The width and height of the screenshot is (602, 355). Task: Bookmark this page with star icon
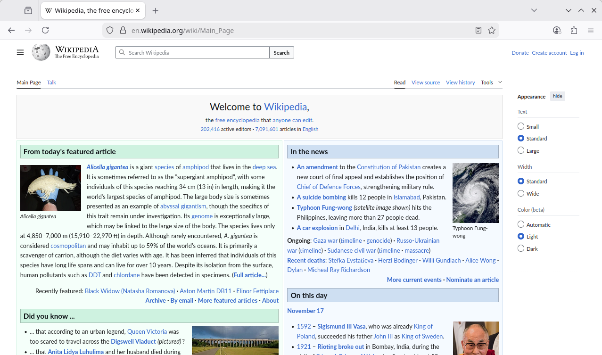[492, 30]
